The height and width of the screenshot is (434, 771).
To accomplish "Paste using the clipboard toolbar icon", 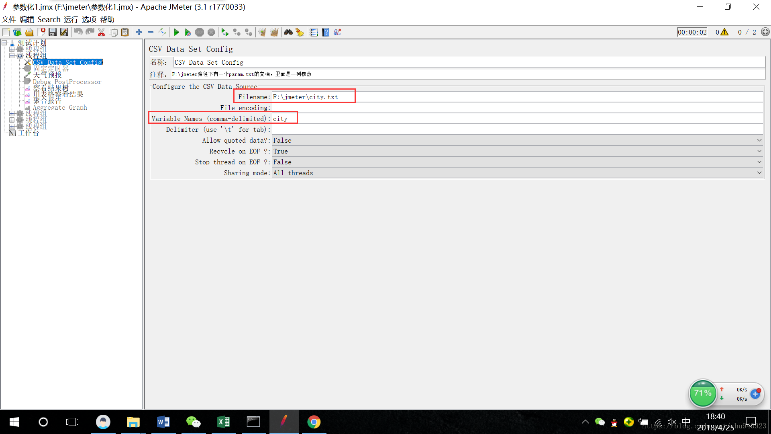I will (x=125, y=32).
